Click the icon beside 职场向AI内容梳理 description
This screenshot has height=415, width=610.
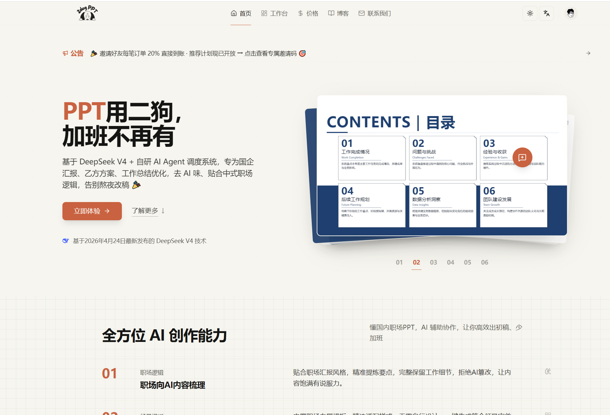(548, 372)
